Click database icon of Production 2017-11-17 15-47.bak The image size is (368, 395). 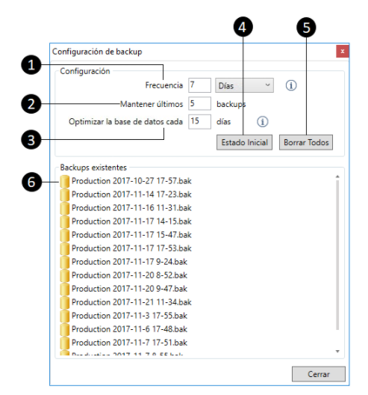click(x=65, y=235)
